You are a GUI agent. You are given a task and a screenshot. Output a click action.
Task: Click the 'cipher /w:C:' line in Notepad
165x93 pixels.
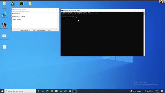[16, 20]
